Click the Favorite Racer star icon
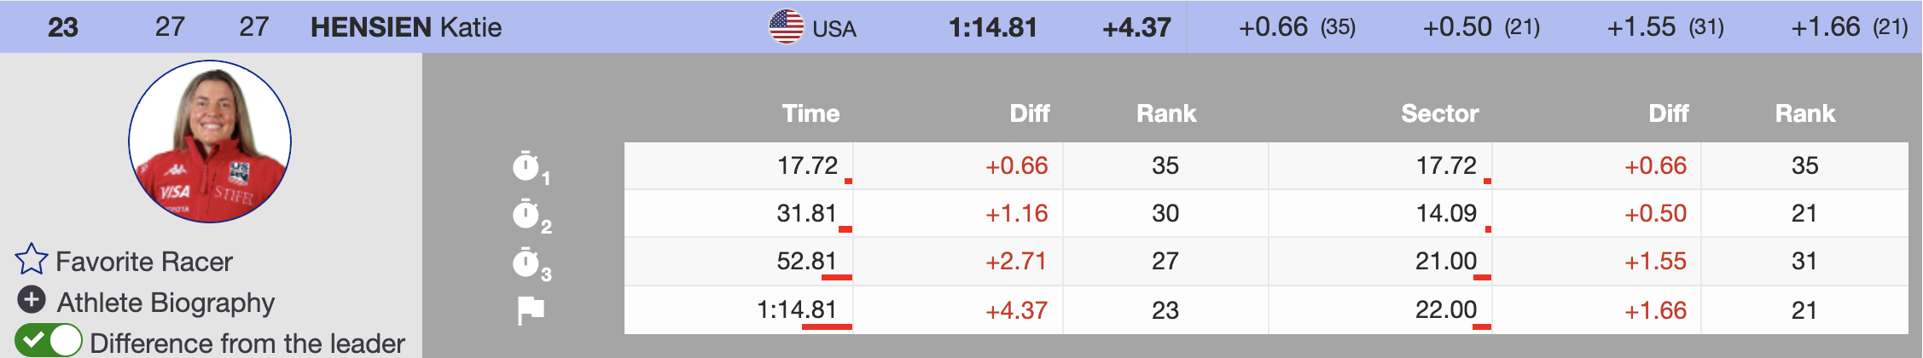Screen dimensions: 1923x358 (x=32, y=260)
